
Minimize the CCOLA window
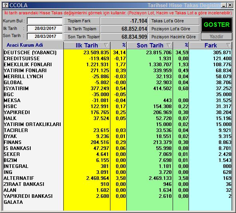(x=224, y=6)
